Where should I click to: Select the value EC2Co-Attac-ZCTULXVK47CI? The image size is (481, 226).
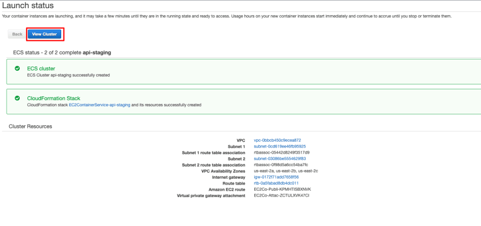click(x=281, y=196)
